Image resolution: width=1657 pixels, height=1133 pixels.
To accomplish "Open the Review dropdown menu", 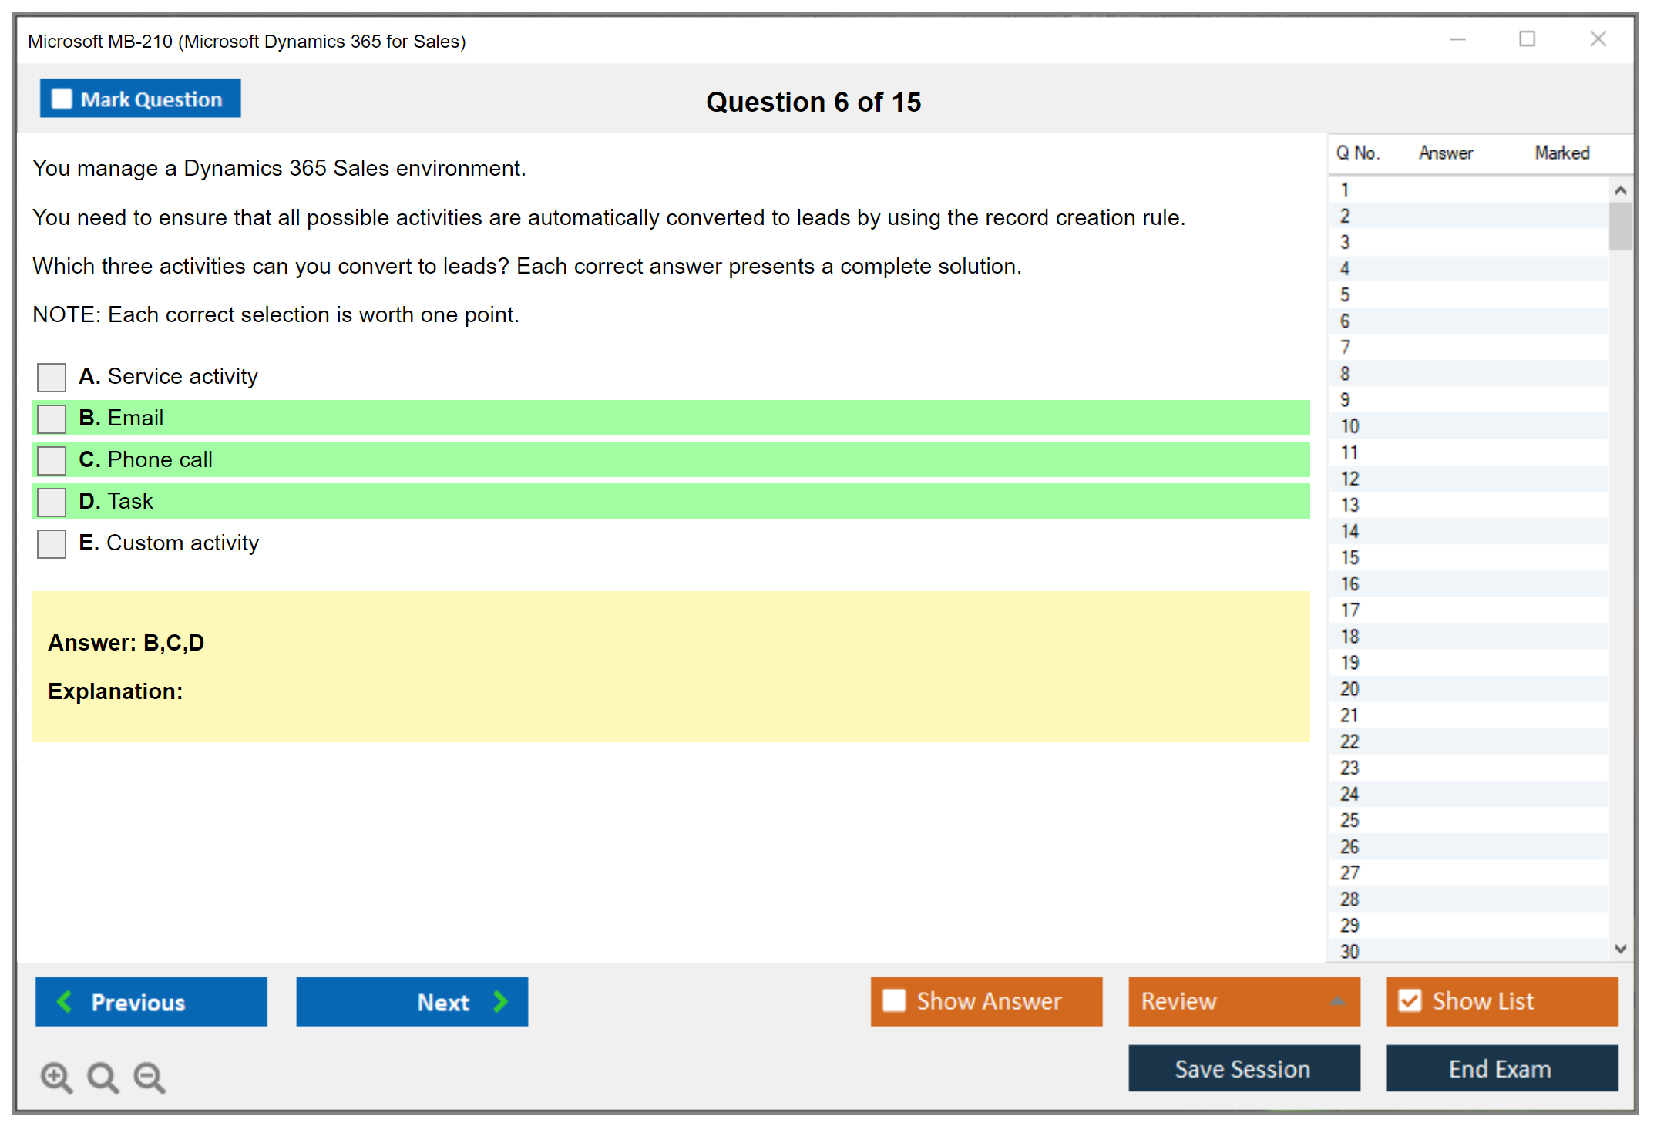I will coord(1337,1001).
